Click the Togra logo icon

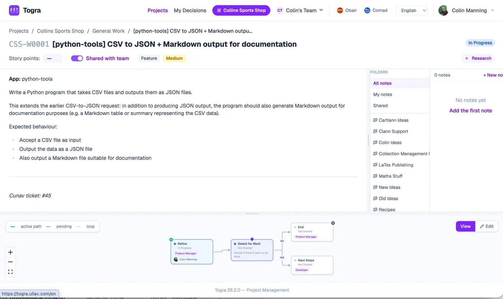pyautogui.click(x=14, y=10)
